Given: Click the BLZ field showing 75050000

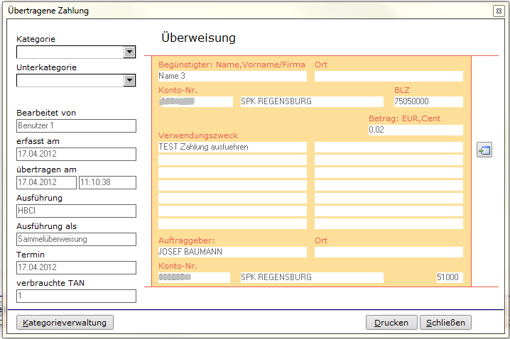Looking at the screenshot, I should pyautogui.click(x=428, y=101).
